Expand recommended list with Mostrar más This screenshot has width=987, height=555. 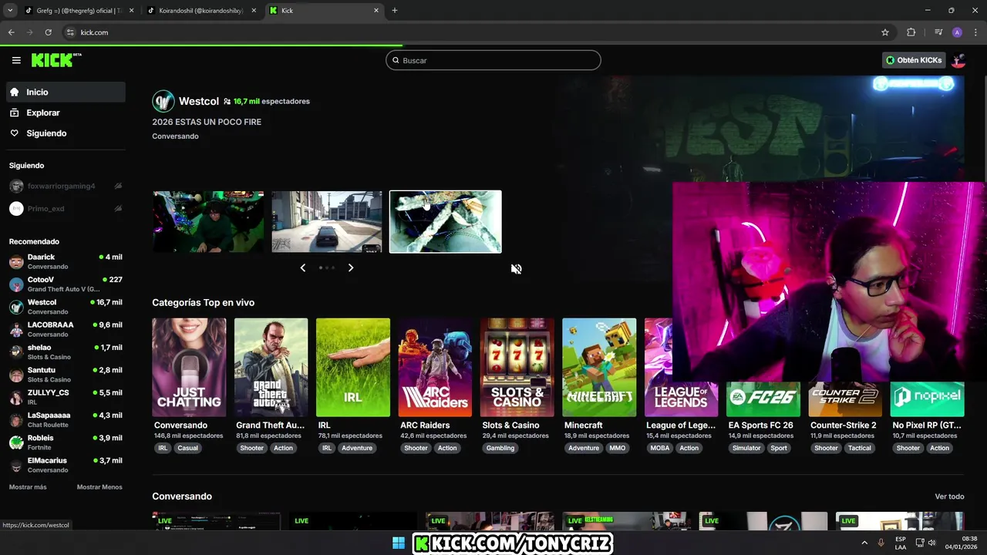coord(28,487)
